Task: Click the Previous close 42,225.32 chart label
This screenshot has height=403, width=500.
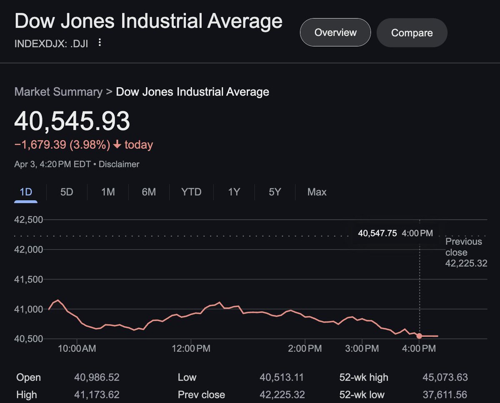Action: click(x=466, y=252)
